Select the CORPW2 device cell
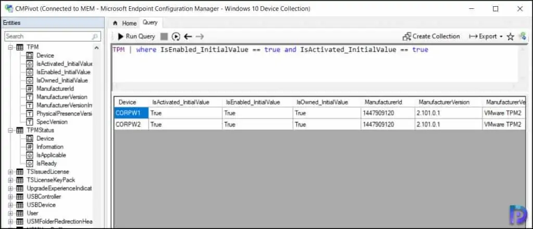The height and width of the screenshot is (229, 533). point(131,125)
